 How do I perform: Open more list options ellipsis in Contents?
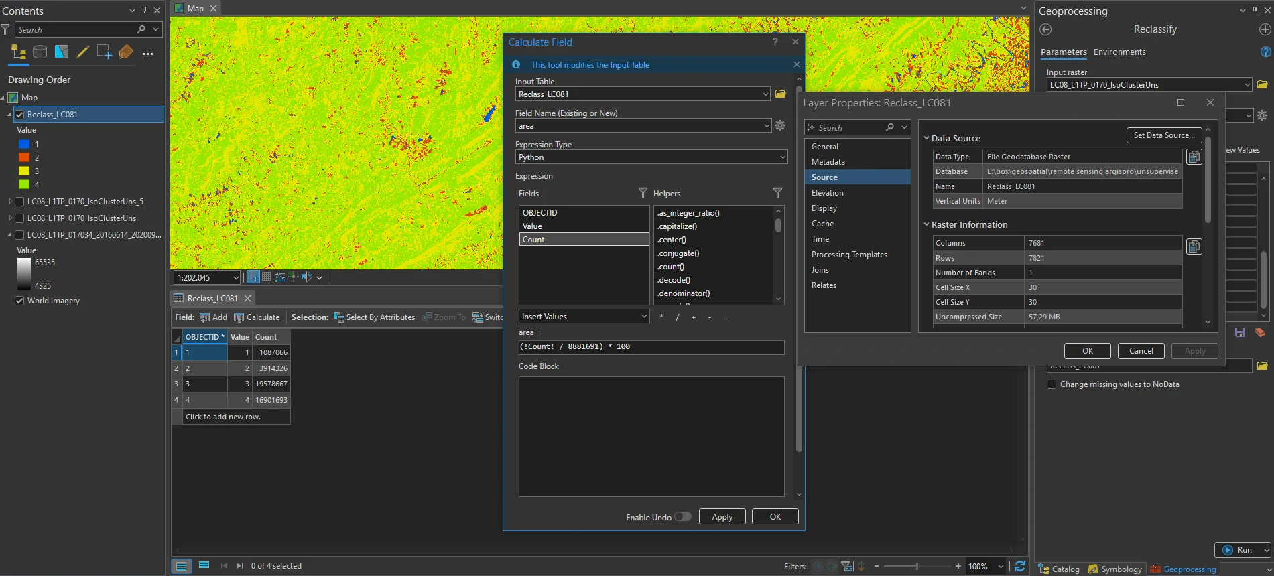click(x=148, y=54)
